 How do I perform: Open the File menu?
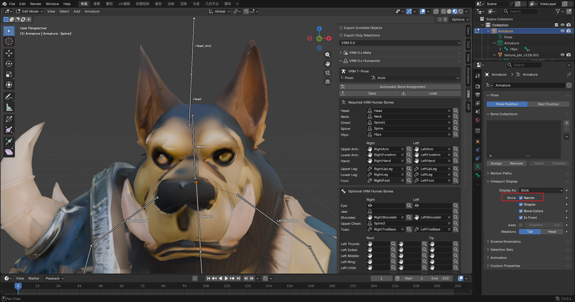tap(12, 4)
